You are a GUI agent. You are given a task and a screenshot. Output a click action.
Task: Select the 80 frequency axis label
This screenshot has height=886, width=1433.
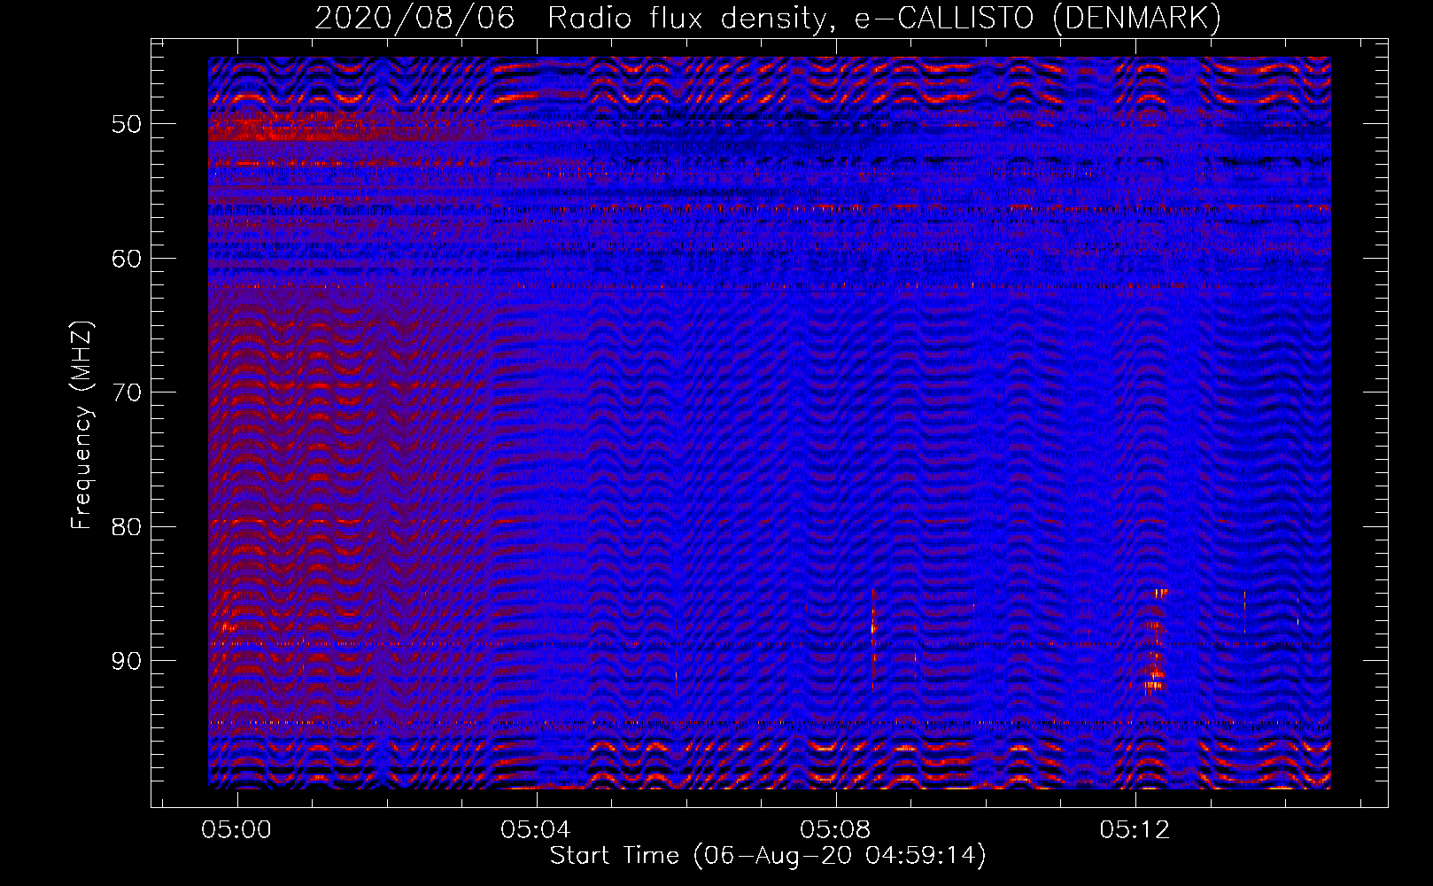[127, 527]
